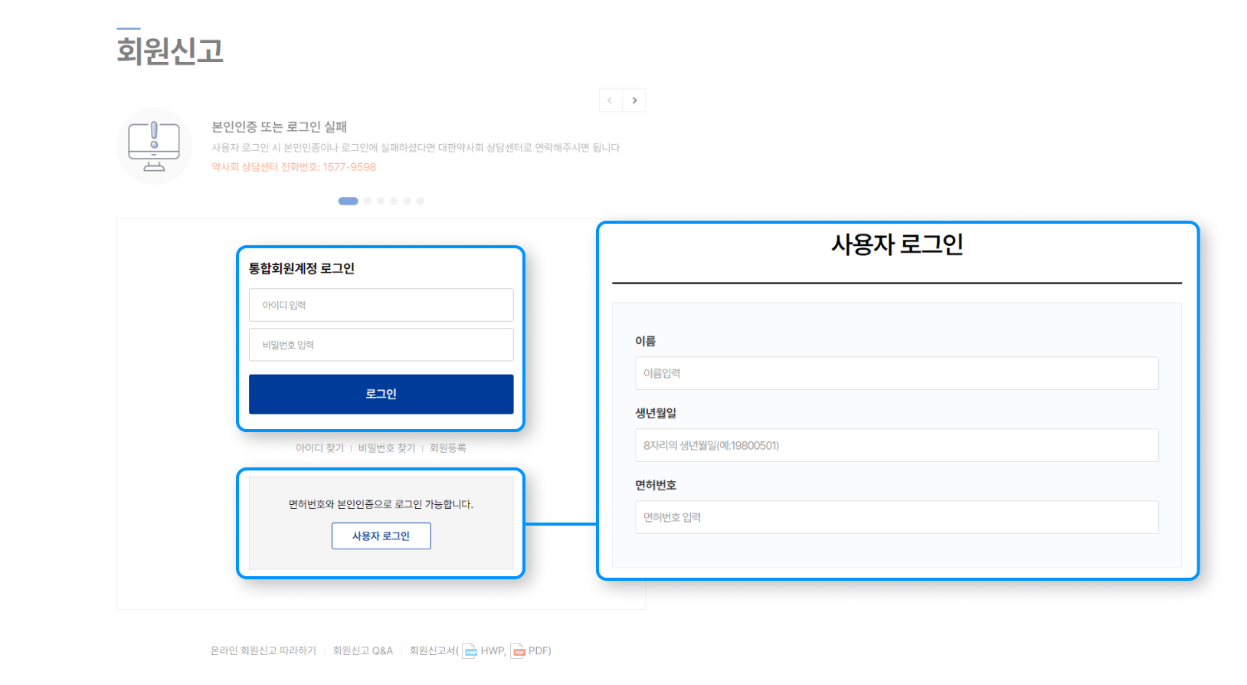This screenshot has height=685, width=1247.
Task: Go to next notice slide arrow
Action: [x=634, y=100]
